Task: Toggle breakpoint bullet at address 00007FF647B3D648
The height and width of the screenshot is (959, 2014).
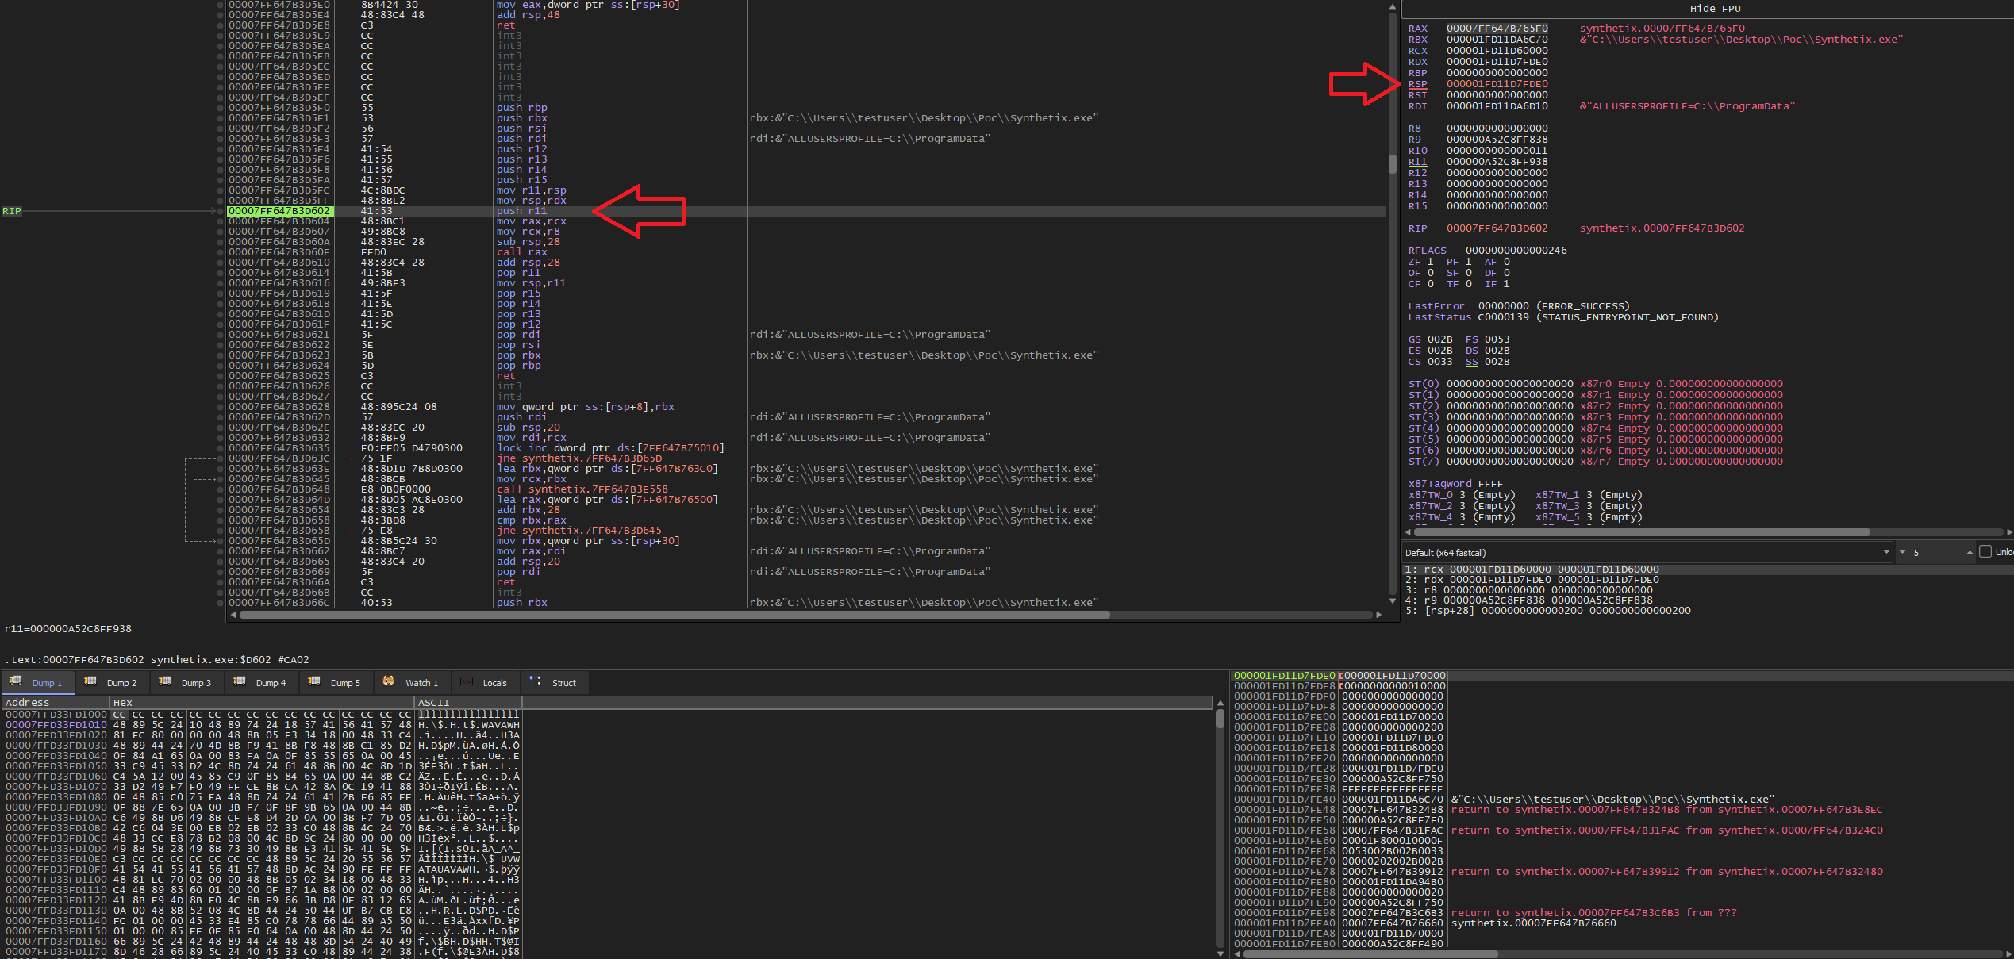Action: point(221,489)
